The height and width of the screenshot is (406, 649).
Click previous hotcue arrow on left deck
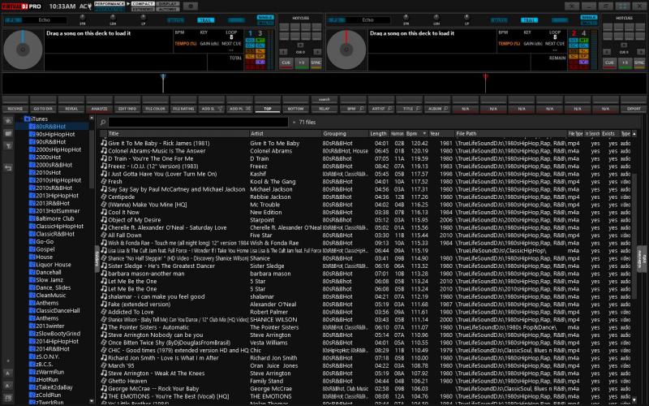(283, 52)
